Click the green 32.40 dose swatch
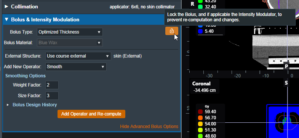The image size is (299, 138). click(200, 7)
